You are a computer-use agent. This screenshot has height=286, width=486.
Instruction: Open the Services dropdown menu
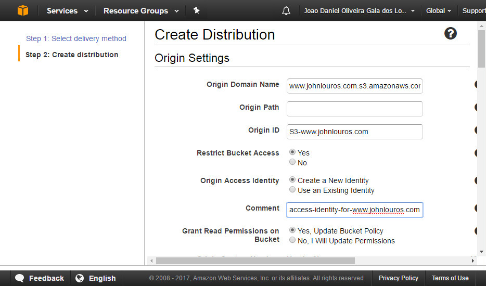tap(68, 11)
